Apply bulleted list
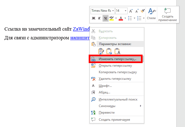Image resolution: width=185 pixels, height=127 pixels. click(x=130, y=18)
